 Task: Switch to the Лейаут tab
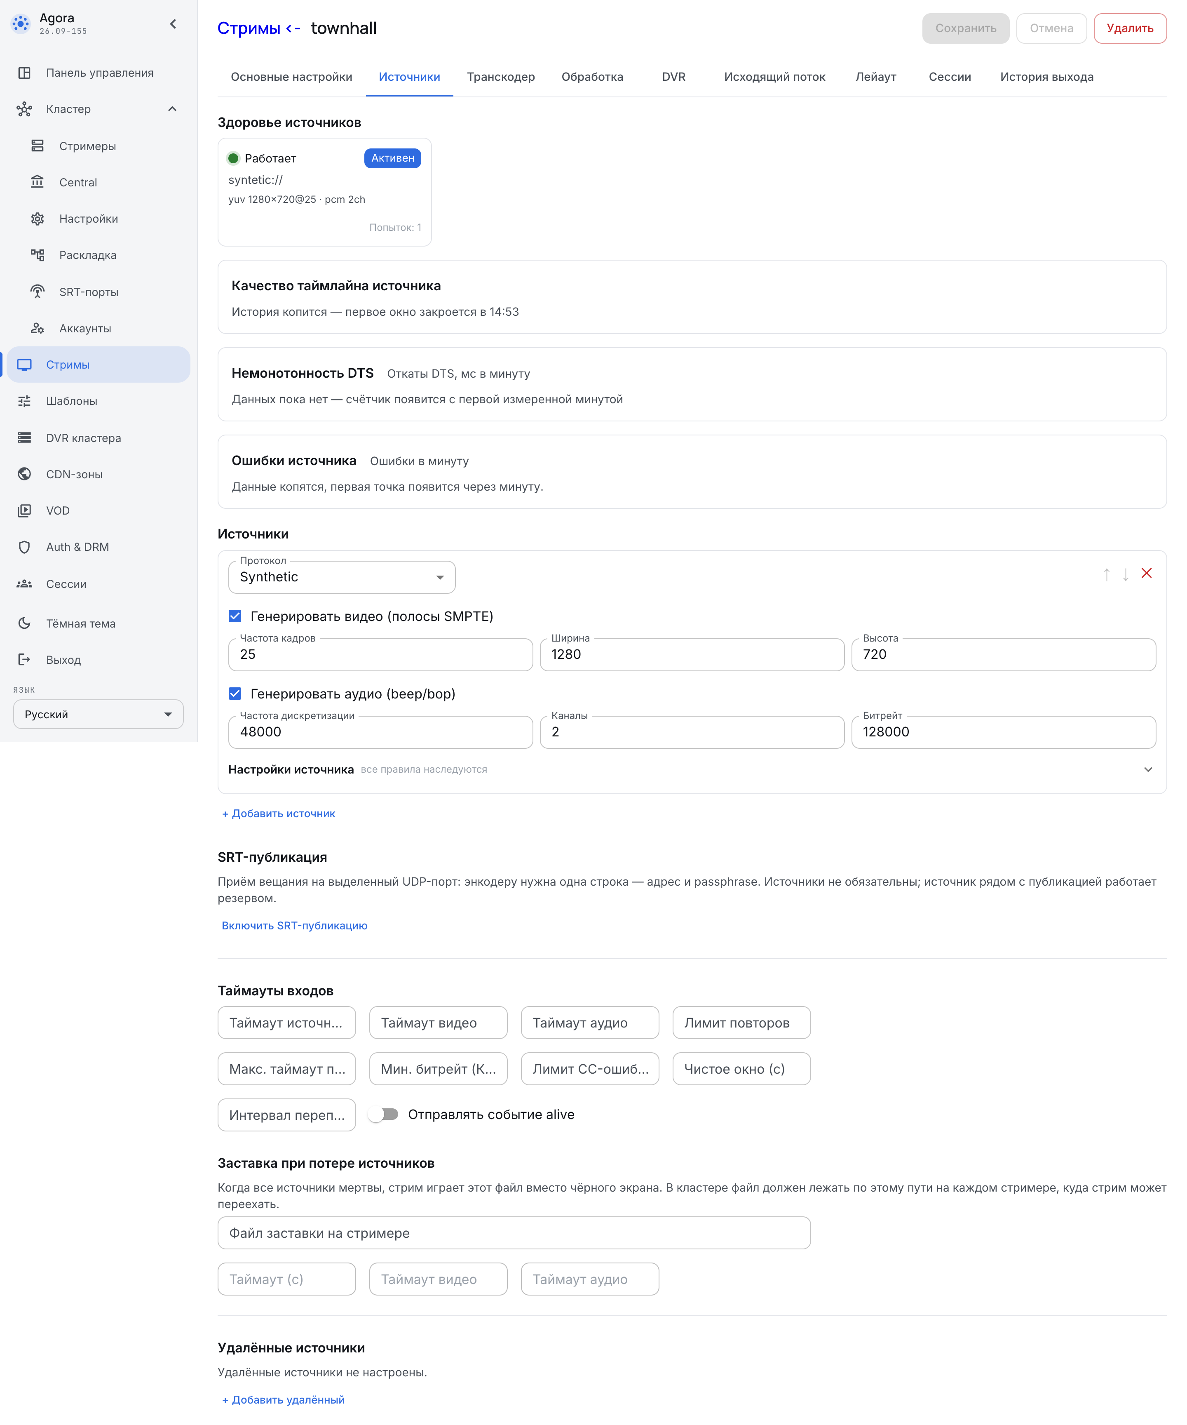(x=876, y=77)
